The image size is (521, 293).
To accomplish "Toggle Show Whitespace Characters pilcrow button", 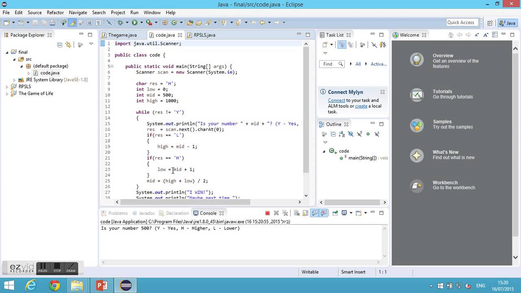I will 98,22.
